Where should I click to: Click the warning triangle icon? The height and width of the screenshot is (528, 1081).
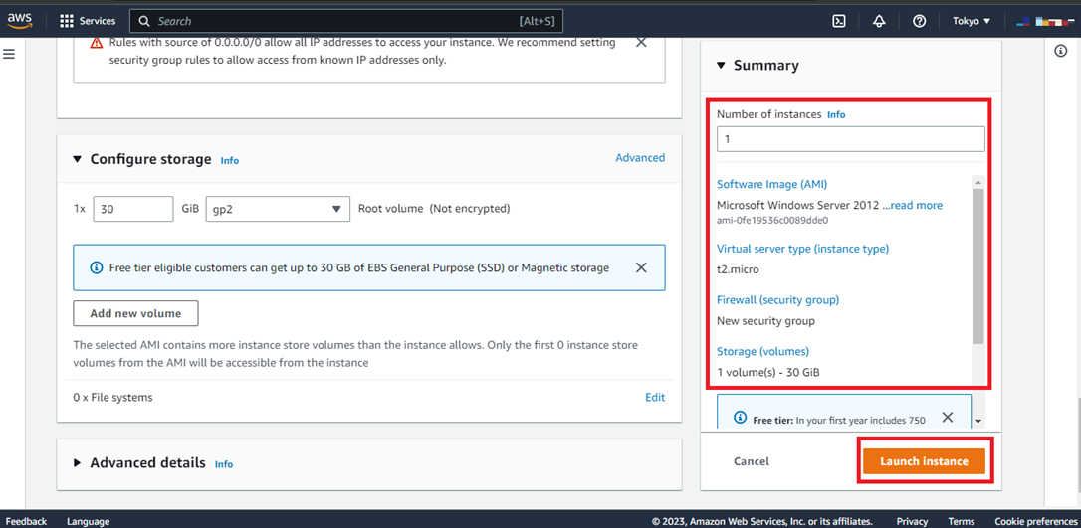[96, 43]
